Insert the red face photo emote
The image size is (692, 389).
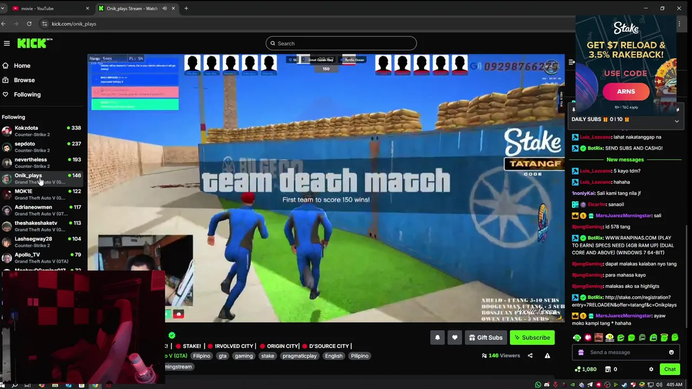click(598, 338)
